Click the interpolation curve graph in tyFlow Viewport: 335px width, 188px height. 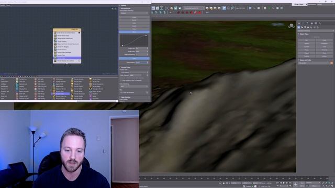[x=134, y=40]
